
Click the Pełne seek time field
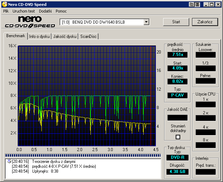click(206, 81)
